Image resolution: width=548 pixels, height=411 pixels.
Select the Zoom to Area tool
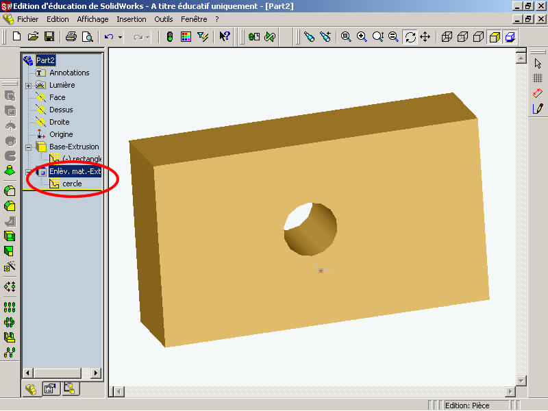click(x=362, y=36)
